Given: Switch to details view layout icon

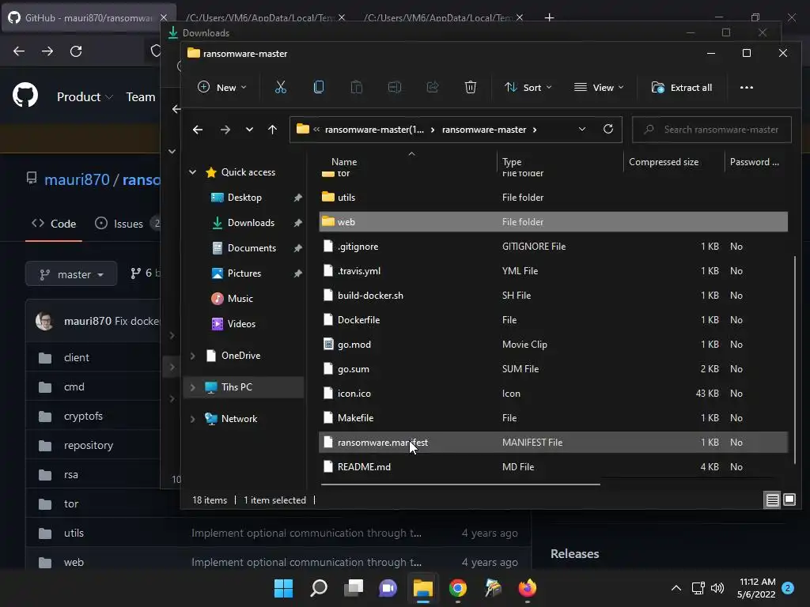Looking at the screenshot, I should point(772,500).
